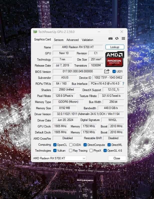This screenshot has height=199, width=154.
Task: Click the Bus Width value 256 bit
Action: point(113,102)
